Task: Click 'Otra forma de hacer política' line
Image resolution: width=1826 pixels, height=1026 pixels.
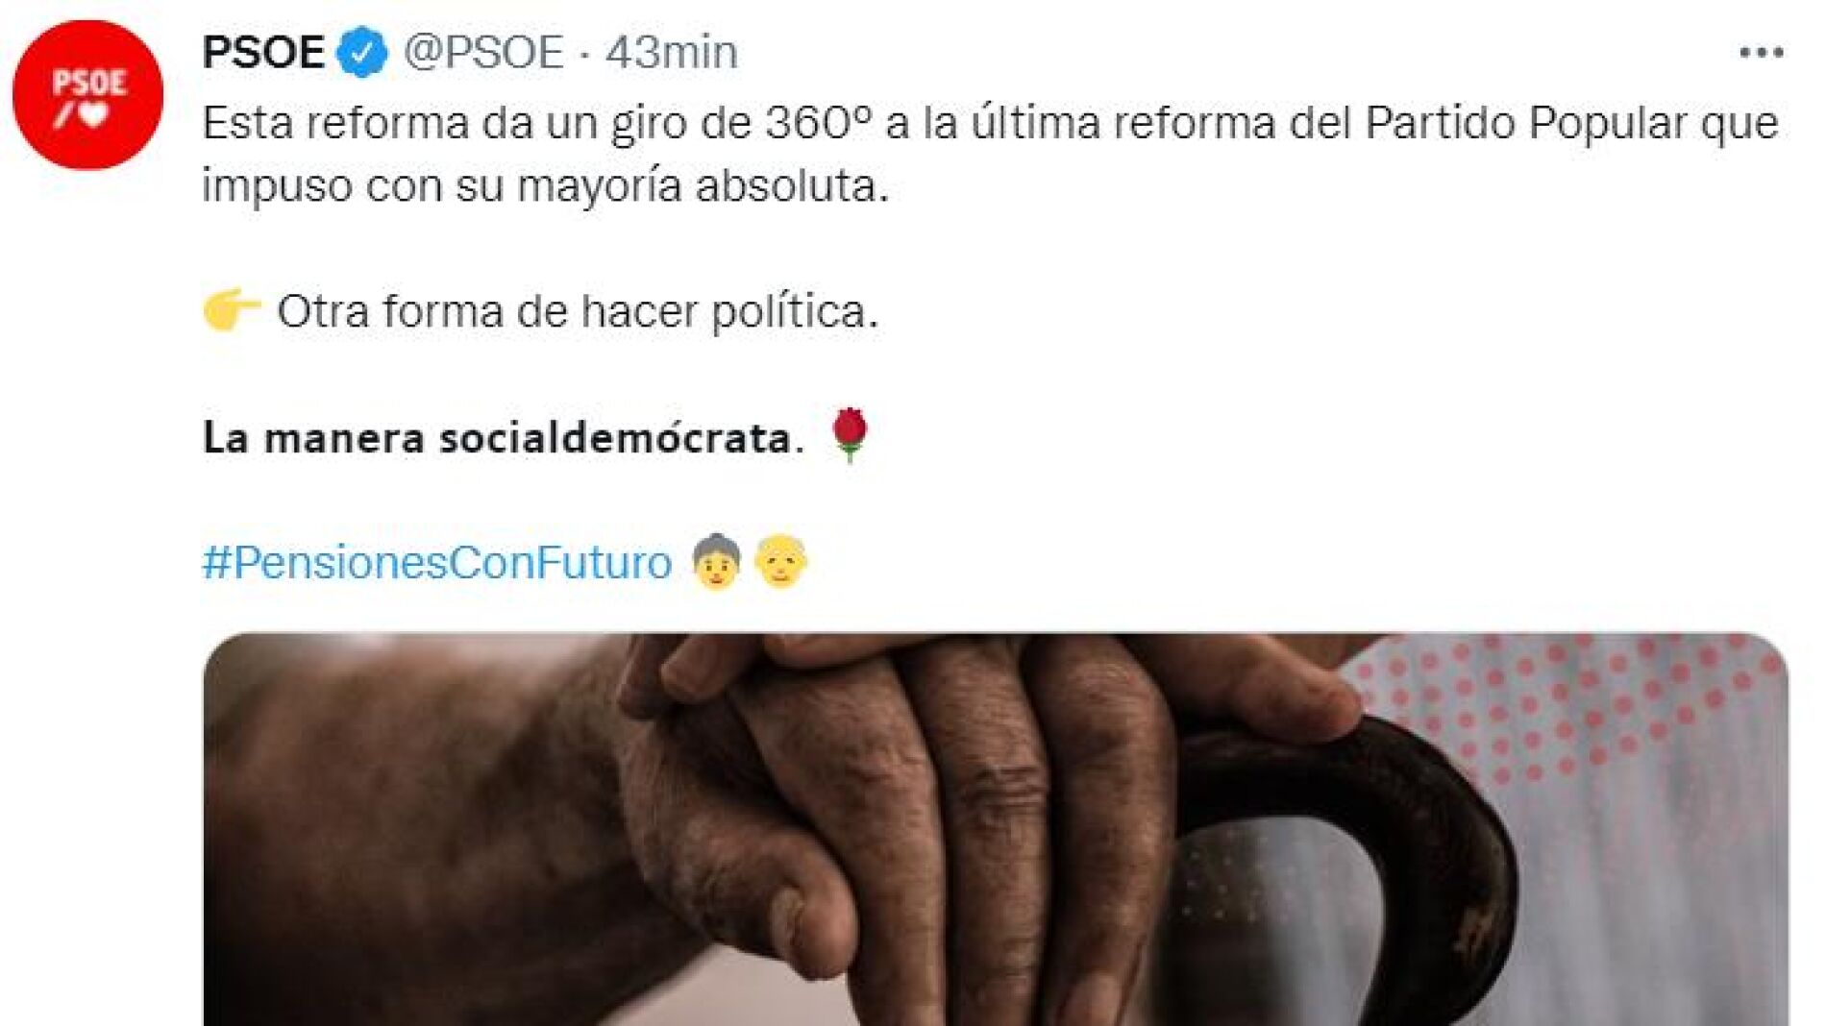Action: click(578, 311)
